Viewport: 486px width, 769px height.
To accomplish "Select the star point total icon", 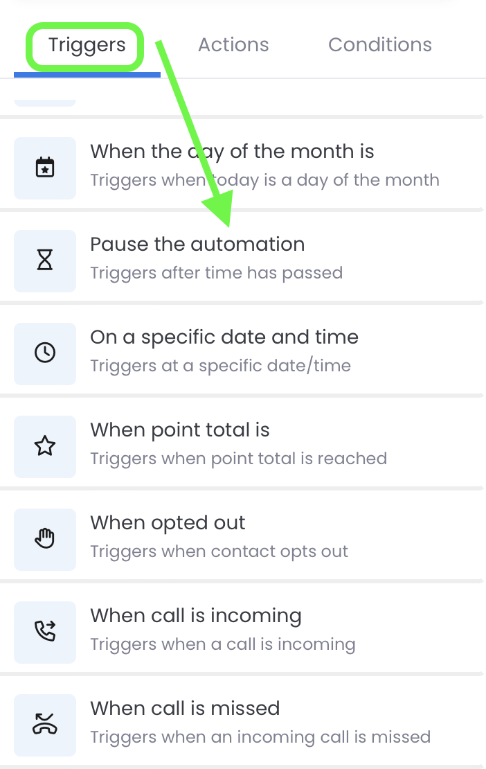I will click(45, 445).
